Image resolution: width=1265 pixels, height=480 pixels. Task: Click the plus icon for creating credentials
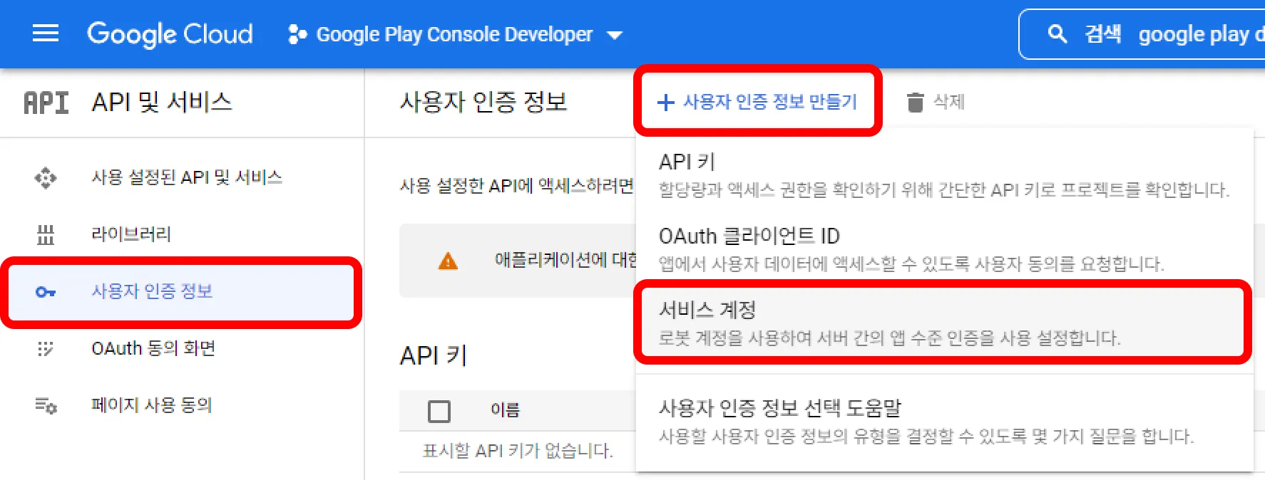tap(665, 103)
